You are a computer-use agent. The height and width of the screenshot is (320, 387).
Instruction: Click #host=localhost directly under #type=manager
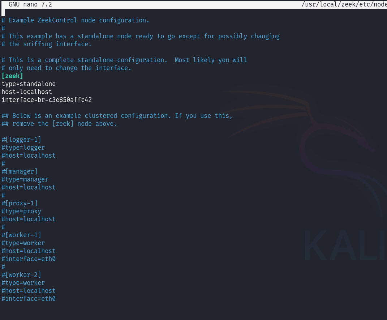pyautogui.click(x=29, y=187)
